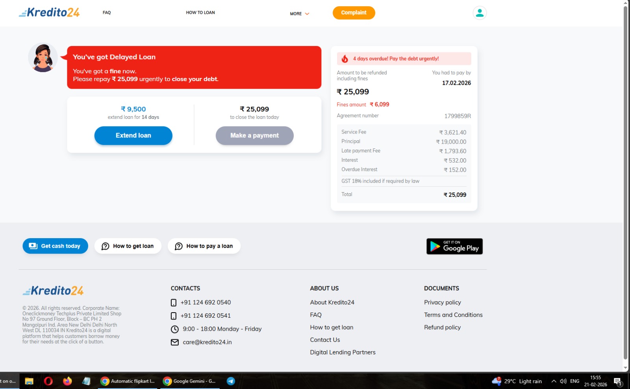Image resolution: width=630 pixels, height=389 pixels.
Task: Open Get it on Google Play badge
Action: pyautogui.click(x=454, y=246)
